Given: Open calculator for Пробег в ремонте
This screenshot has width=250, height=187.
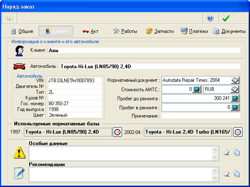Looking at the screenshot, I should pyautogui.click(x=235, y=107).
